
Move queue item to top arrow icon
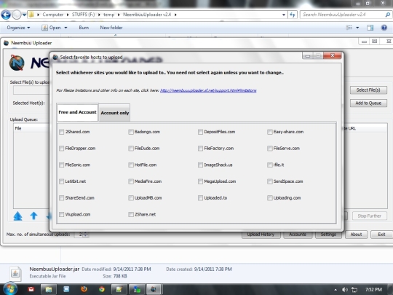point(17,216)
